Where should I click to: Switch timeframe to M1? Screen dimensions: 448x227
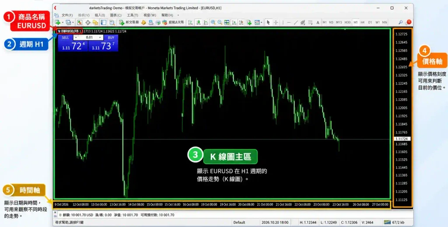(x=325, y=22)
